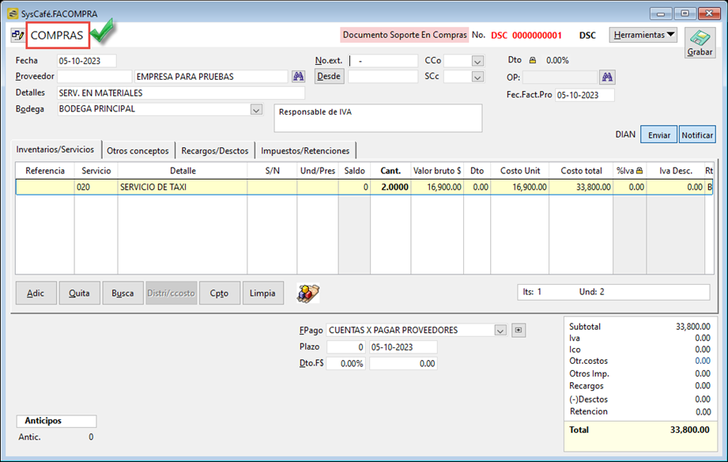Click the Anticipos button at bottom left
The height and width of the screenshot is (462, 728).
(55, 421)
